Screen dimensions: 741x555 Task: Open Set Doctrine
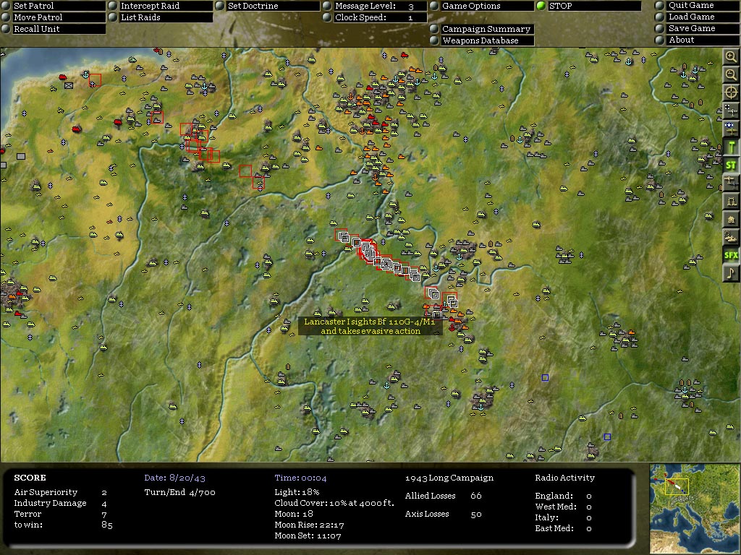(268, 6)
